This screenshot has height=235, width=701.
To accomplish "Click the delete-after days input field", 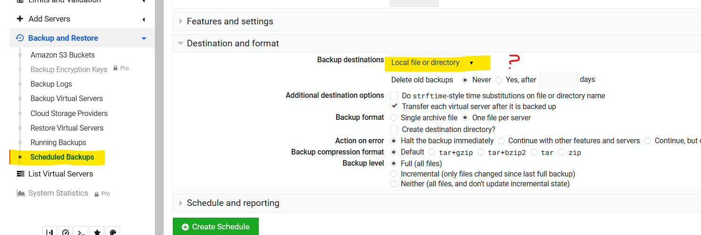I will (x=559, y=80).
